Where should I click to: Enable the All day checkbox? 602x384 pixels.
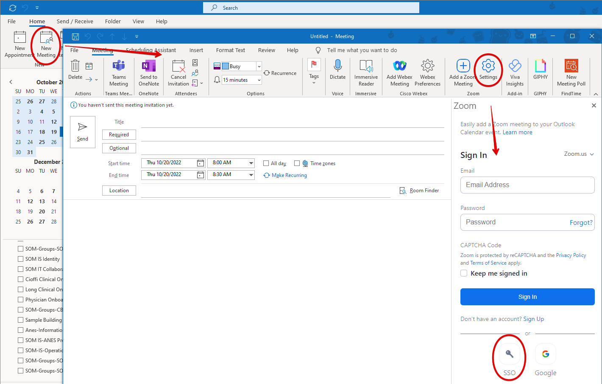pyautogui.click(x=266, y=163)
